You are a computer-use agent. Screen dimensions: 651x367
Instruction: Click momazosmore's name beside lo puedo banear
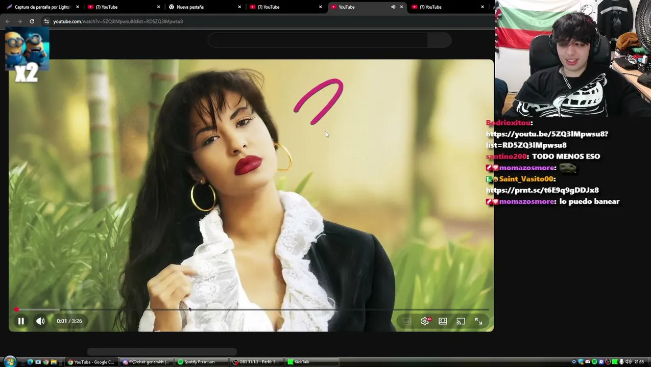click(x=527, y=202)
